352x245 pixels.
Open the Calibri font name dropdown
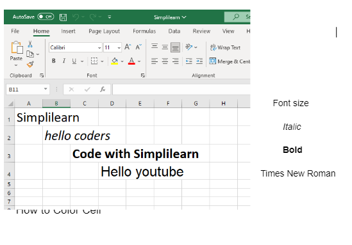point(99,48)
